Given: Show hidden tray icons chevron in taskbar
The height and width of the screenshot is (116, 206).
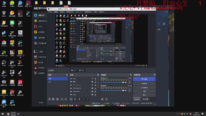Looking at the screenshot, I should [x=177, y=114].
